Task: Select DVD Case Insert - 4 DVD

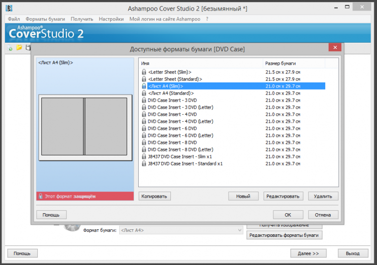Action: tap(172, 114)
